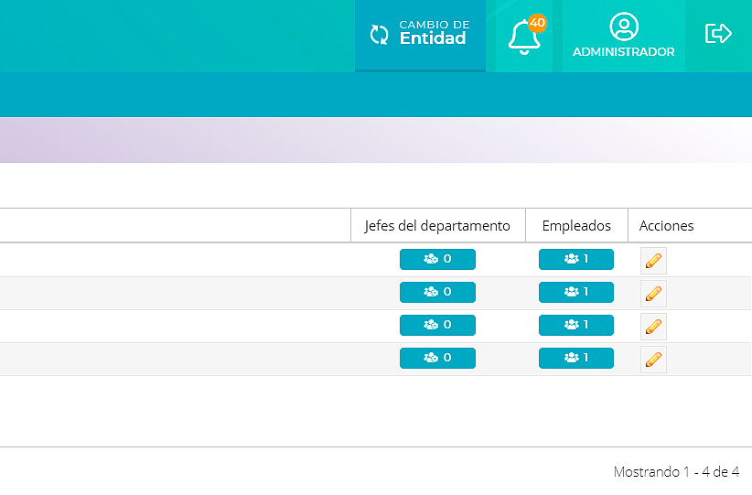
Task: Click fourth row's Jefes del departamento button
Action: pyautogui.click(x=437, y=359)
